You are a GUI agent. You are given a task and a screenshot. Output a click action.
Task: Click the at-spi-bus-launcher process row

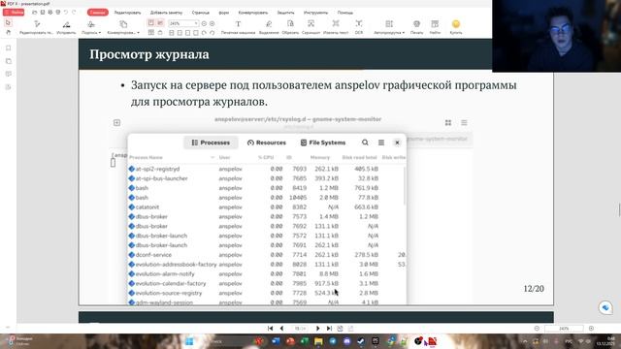pyautogui.click(x=267, y=178)
